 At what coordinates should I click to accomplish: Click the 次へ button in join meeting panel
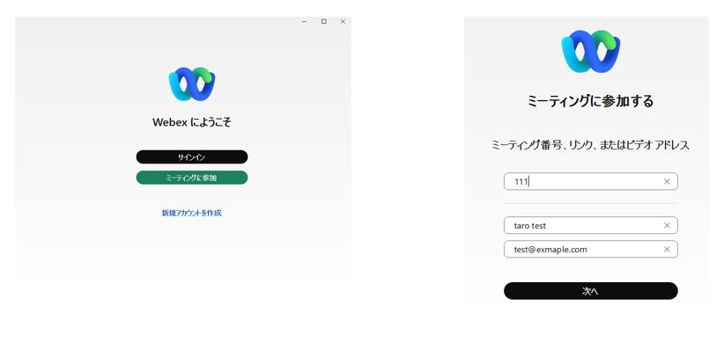590,291
